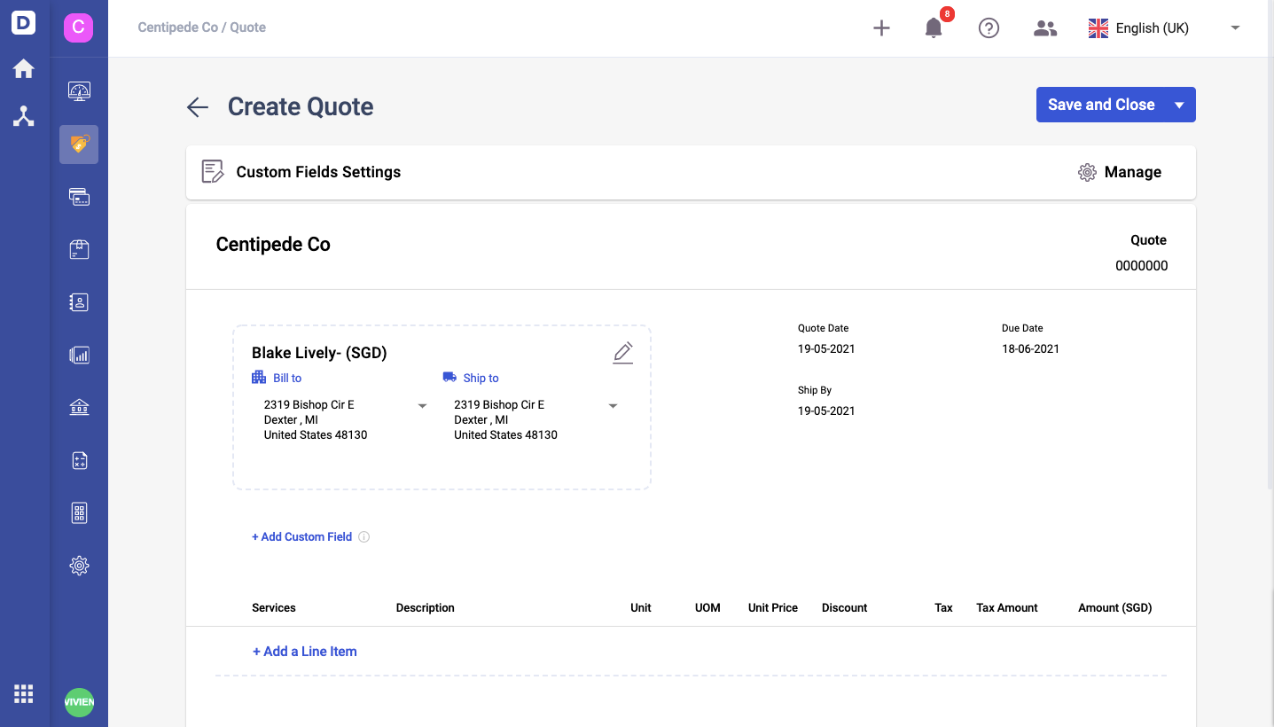Click the Ship By date 19-05-2021
This screenshot has width=1274, height=727.
[826, 411]
